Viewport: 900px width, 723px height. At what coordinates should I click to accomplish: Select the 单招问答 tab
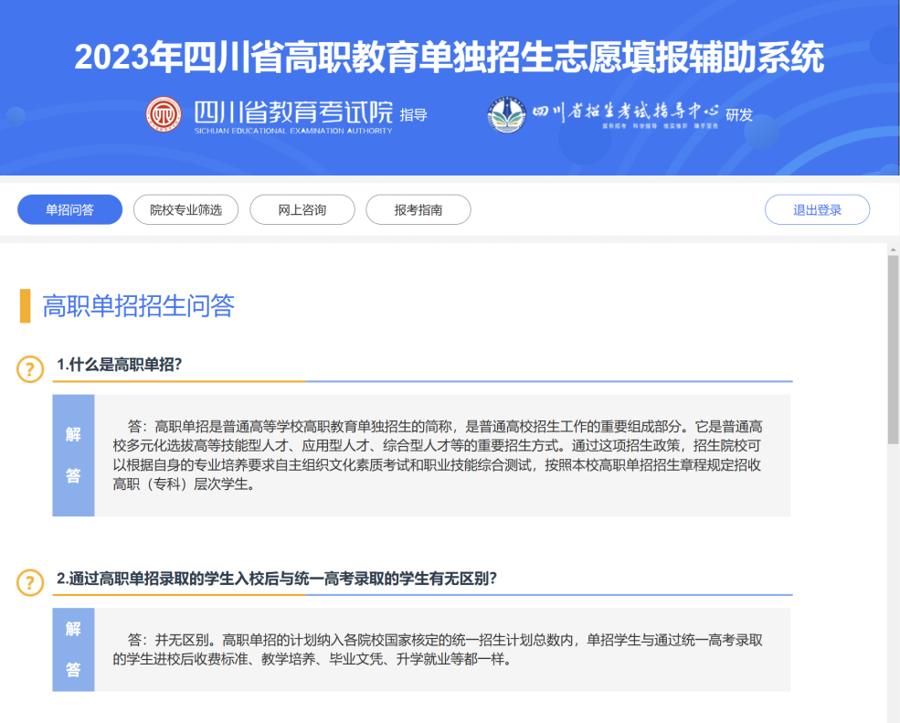(69, 210)
